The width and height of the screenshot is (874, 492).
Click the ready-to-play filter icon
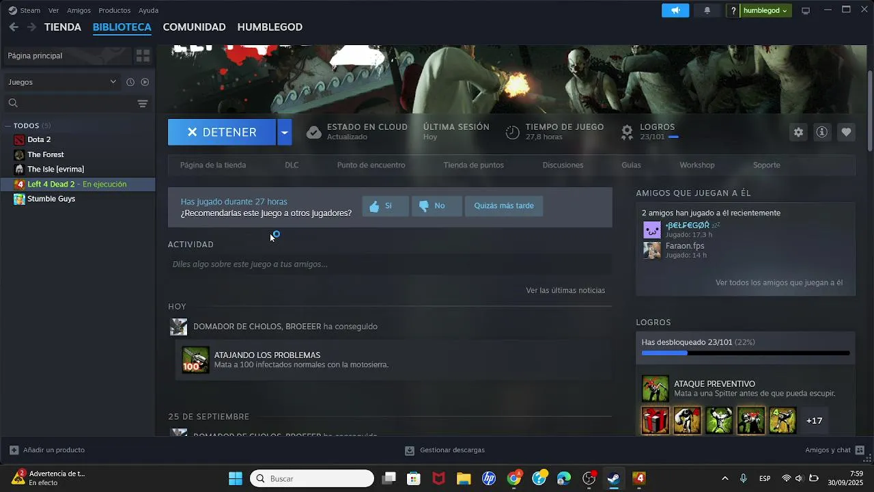(145, 82)
